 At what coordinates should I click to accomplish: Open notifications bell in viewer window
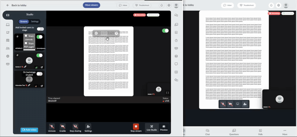pos(271,5)
